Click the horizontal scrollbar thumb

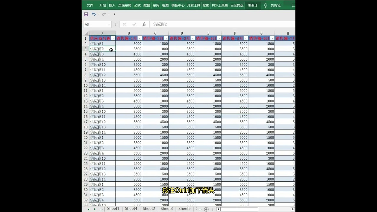click(x=239, y=209)
